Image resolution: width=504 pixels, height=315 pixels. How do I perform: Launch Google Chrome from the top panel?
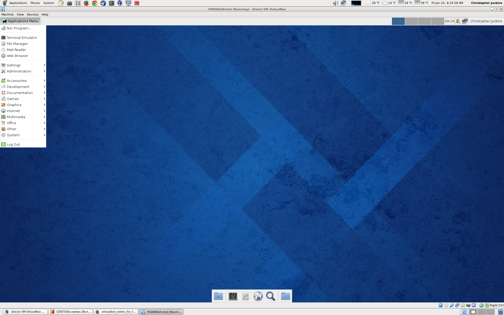click(95, 3)
